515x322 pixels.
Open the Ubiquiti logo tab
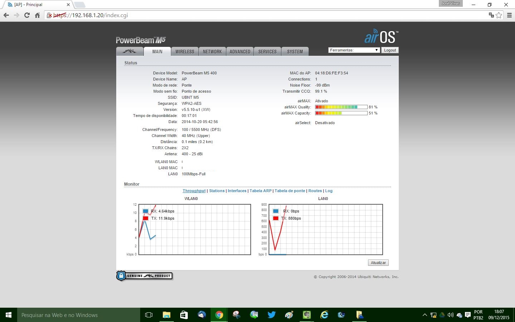(x=129, y=52)
